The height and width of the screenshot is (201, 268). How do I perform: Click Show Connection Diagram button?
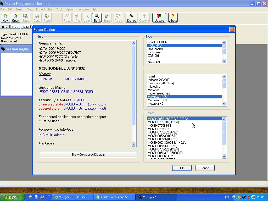click(x=88, y=155)
